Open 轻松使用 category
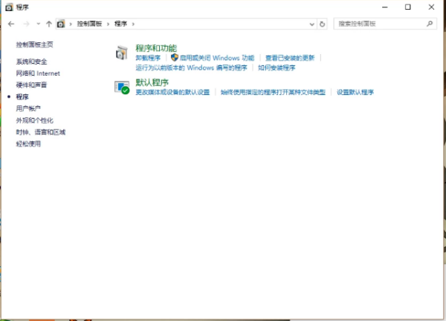 tap(28, 144)
